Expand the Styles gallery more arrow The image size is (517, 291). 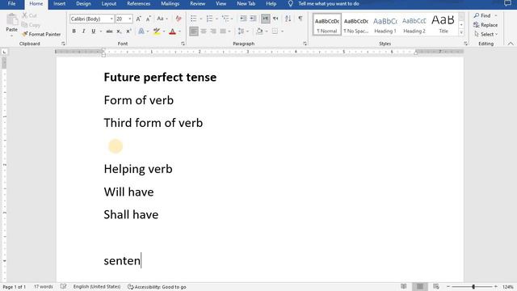(x=461, y=32)
